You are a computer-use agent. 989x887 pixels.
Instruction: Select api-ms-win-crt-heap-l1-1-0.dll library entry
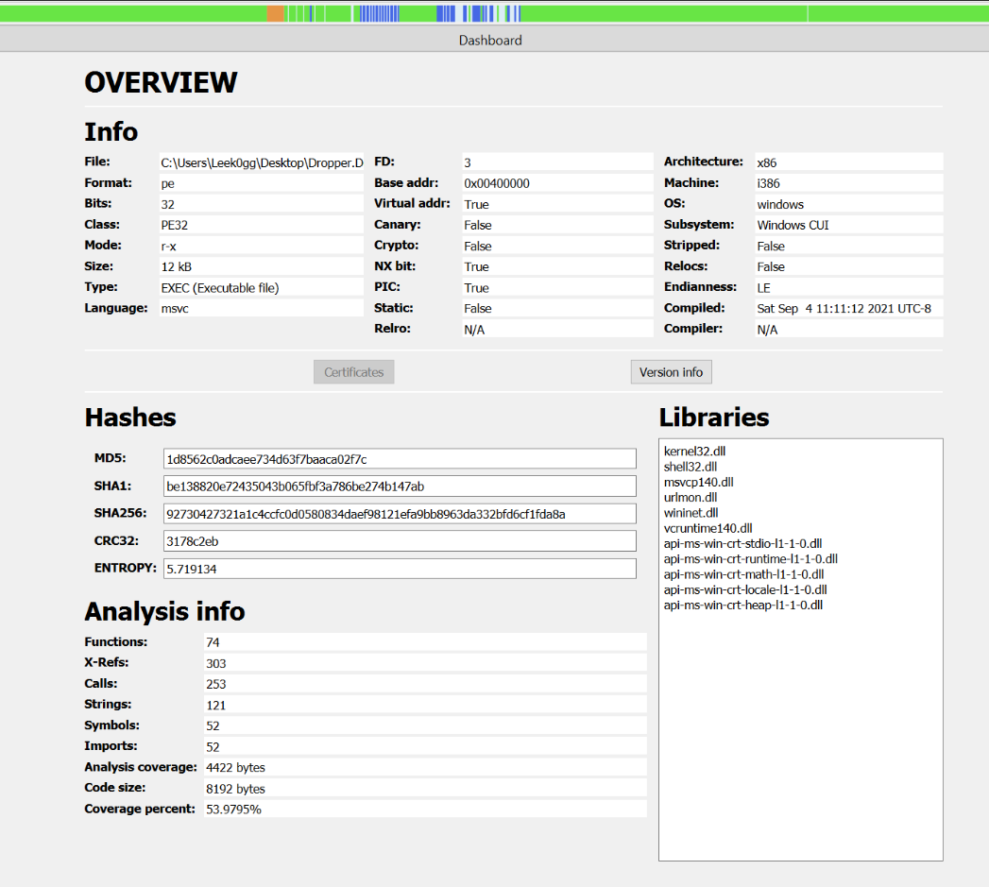742,605
